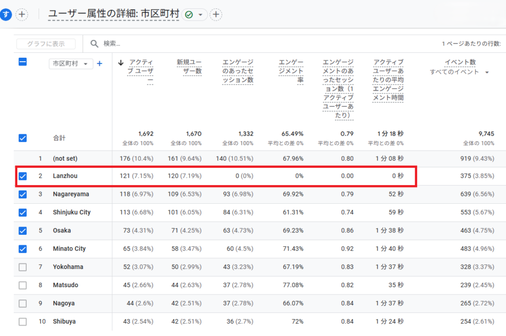Click the plus icon beside the title
Image resolution: width=506 pixels, height=336 pixels.
216,14
